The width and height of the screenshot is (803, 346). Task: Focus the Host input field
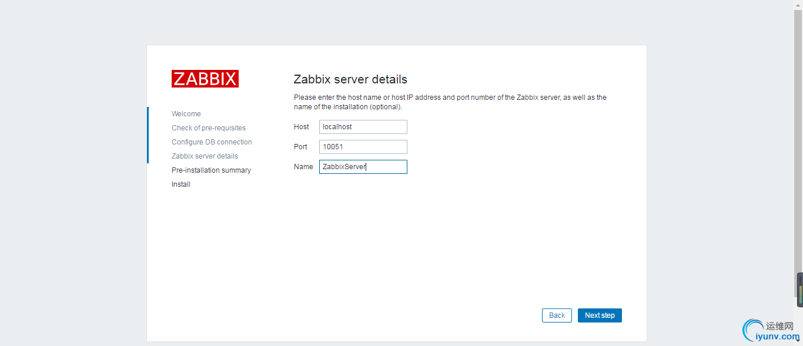[x=363, y=127]
